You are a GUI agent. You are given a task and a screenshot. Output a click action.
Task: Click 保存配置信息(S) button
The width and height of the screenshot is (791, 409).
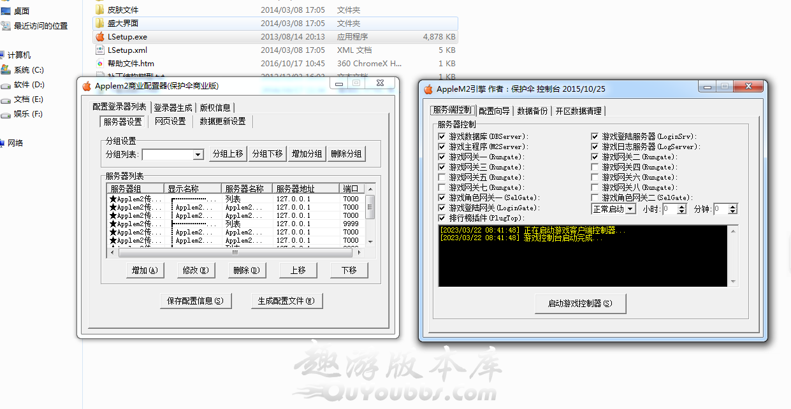tap(195, 301)
